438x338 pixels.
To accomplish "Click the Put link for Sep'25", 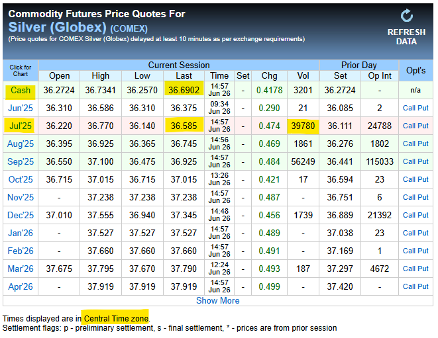I will [x=423, y=161].
